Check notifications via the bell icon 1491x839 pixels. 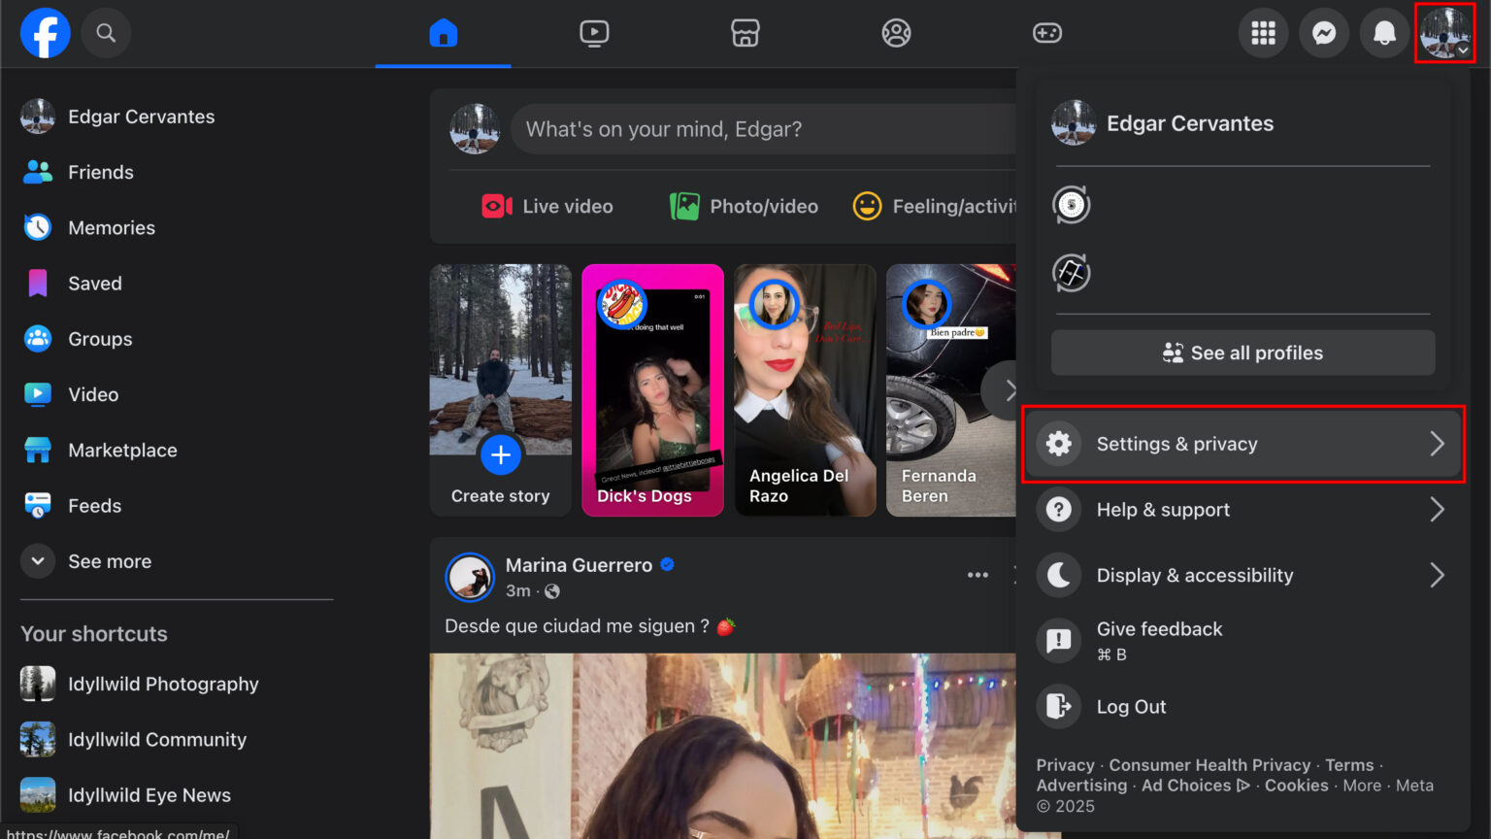pyautogui.click(x=1384, y=32)
